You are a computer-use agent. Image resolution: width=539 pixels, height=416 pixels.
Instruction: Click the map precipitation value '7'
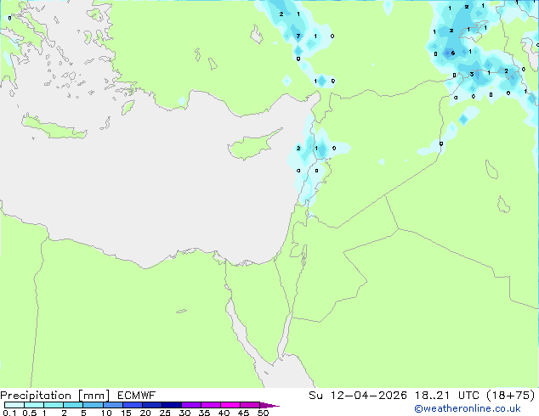pyautogui.click(x=298, y=36)
